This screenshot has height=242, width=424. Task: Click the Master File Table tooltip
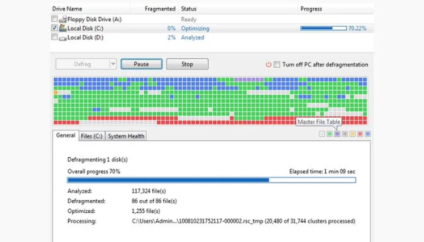click(319, 122)
